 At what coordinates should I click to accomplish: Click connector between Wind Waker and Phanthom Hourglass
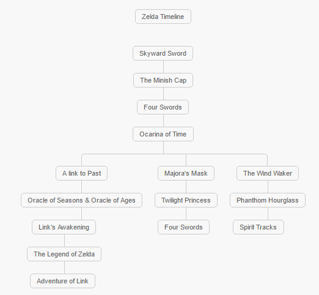pos(268,187)
